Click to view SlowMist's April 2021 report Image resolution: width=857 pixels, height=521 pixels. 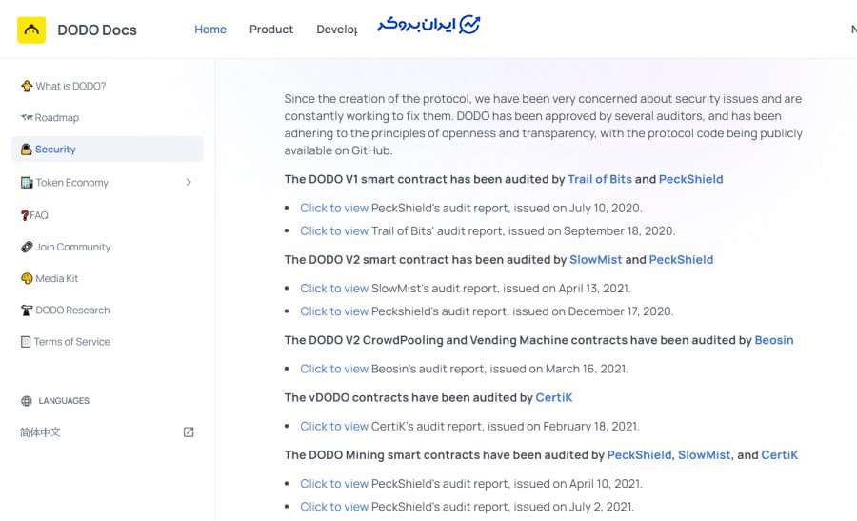(x=334, y=289)
